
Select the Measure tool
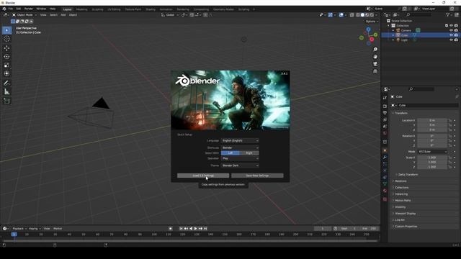6,92
